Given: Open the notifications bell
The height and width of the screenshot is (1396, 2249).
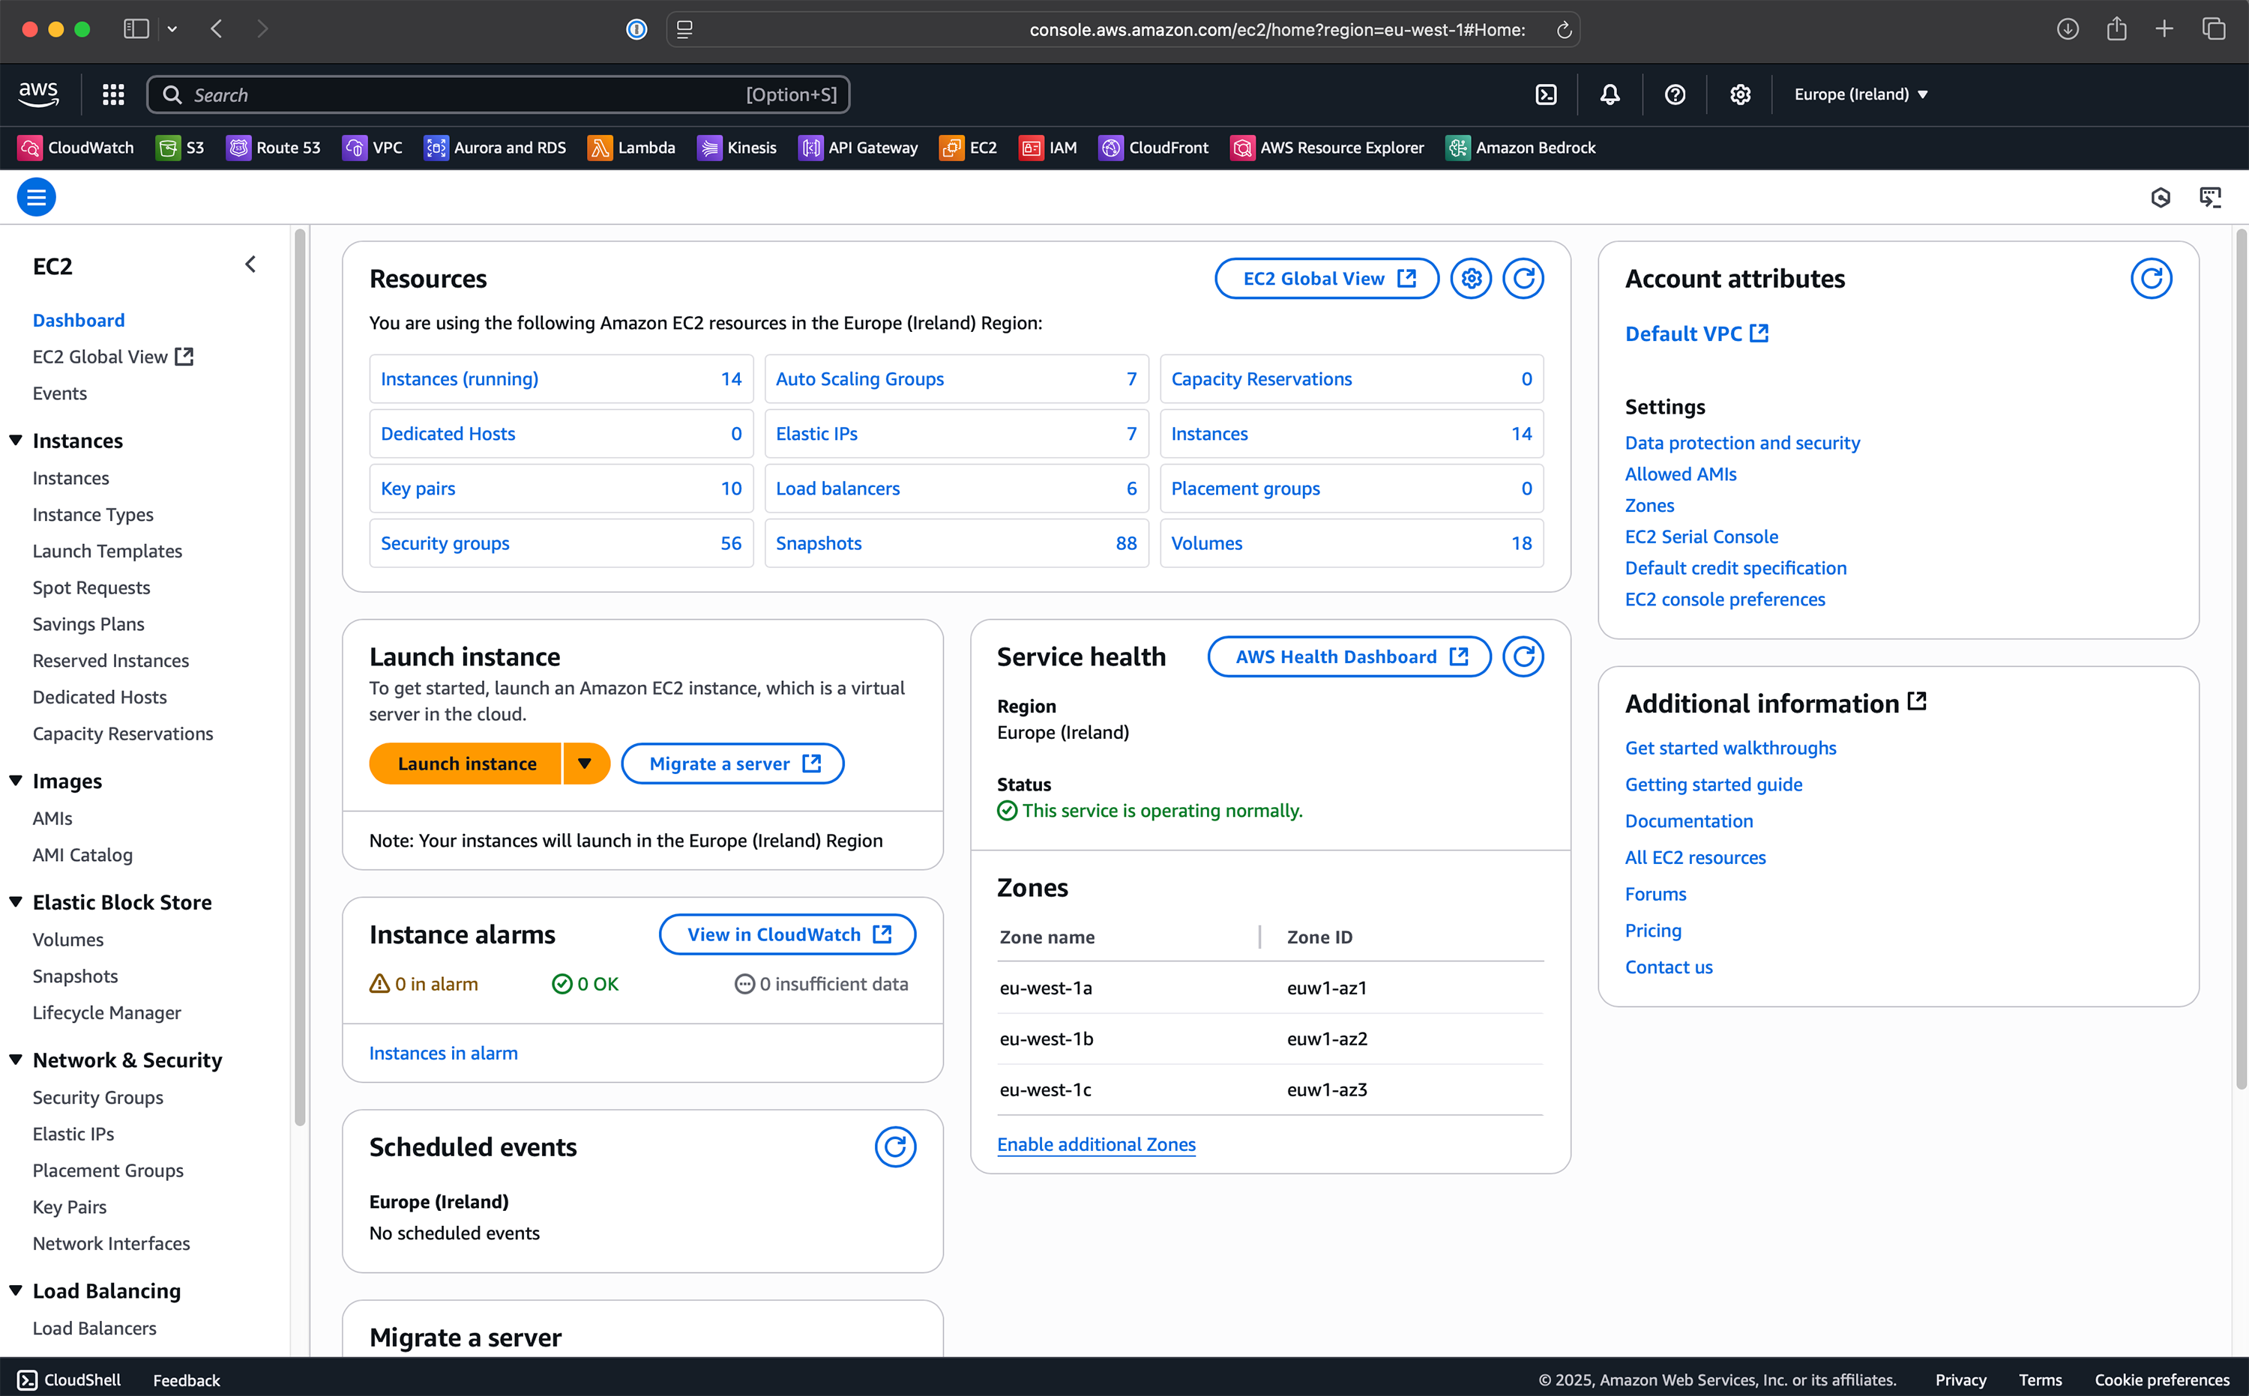Looking at the screenshot, I should [1610, 94].
